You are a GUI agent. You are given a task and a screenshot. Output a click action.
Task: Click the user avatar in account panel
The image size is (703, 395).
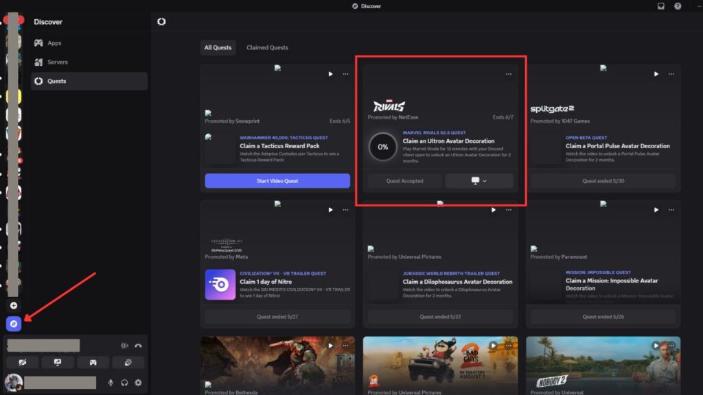[14, 383]
